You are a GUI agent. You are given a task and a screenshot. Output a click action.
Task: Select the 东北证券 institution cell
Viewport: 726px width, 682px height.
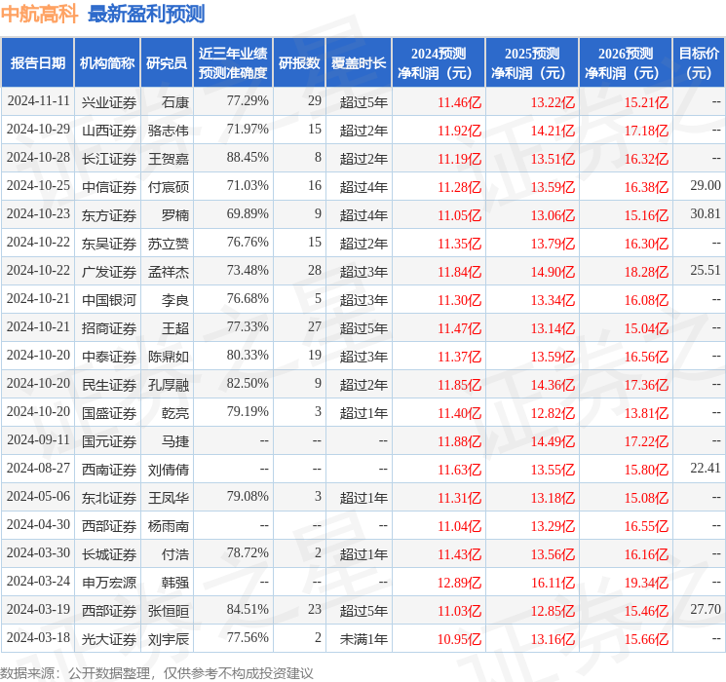109,498
